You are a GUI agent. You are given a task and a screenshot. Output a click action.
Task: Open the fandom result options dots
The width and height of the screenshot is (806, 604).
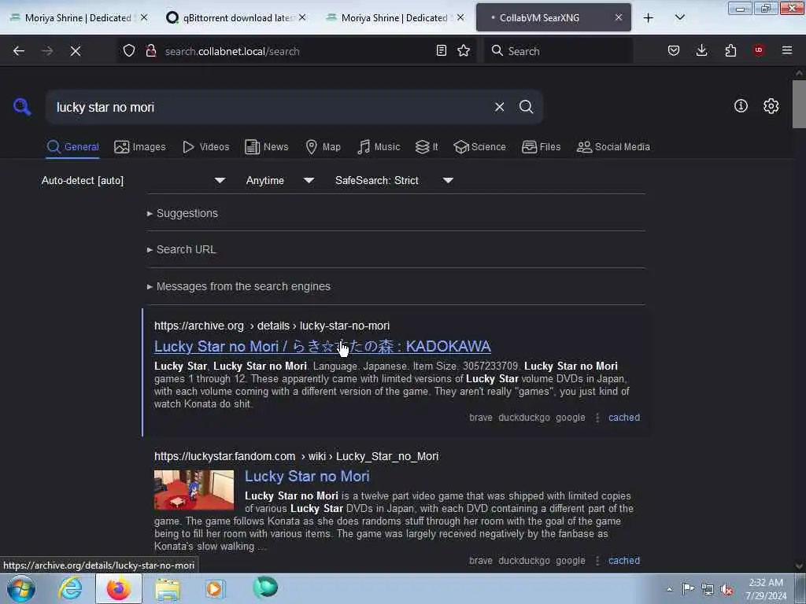[597, 560]
